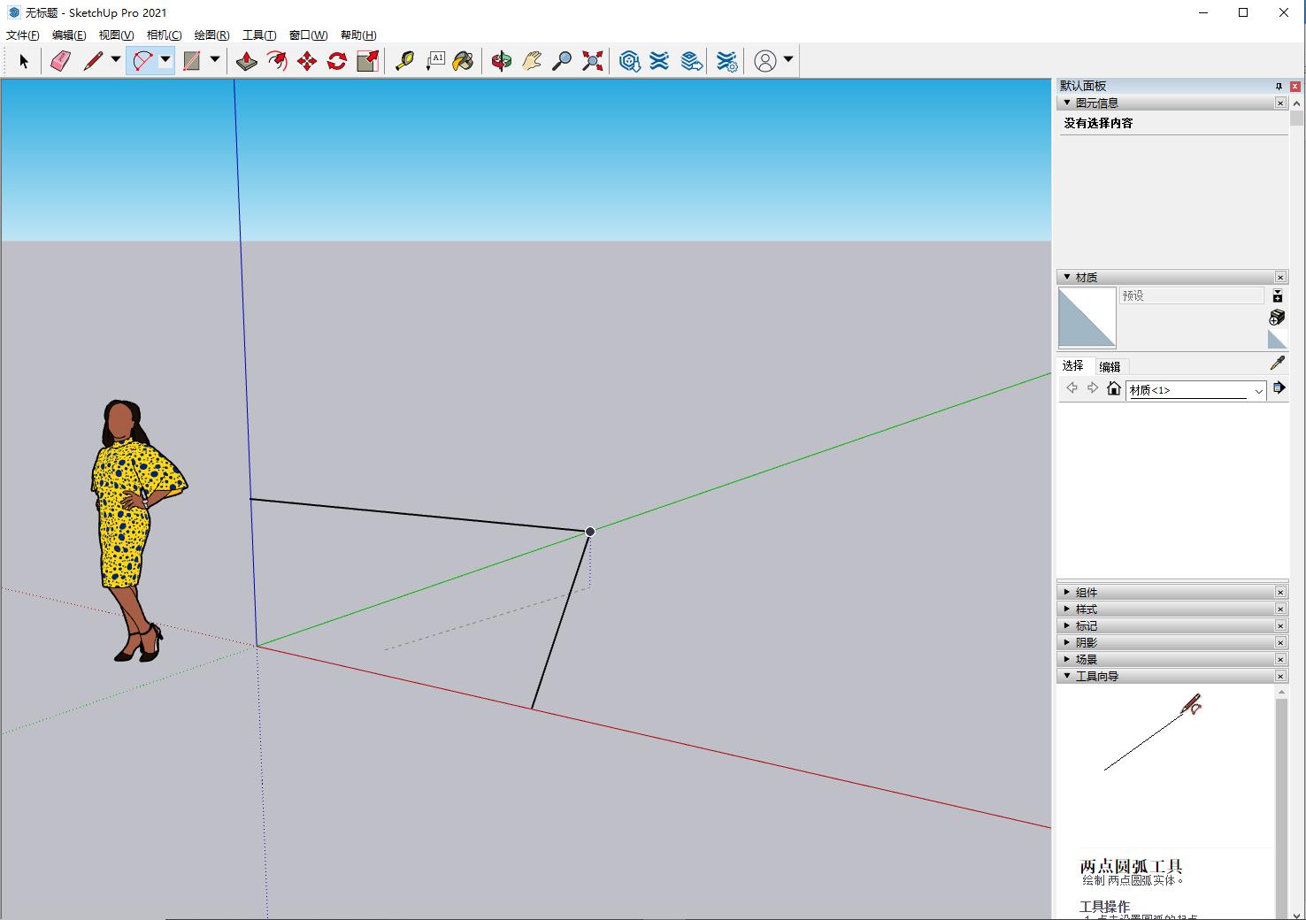This screenshot has width=1306, height=920.
Task: Select the Scale tool
Action: click(x=367, y=61)
